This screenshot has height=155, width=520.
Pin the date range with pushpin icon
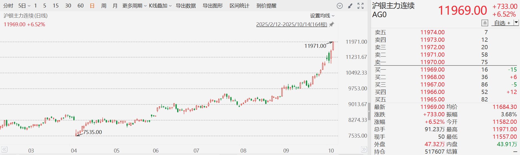tap(332, 24)
